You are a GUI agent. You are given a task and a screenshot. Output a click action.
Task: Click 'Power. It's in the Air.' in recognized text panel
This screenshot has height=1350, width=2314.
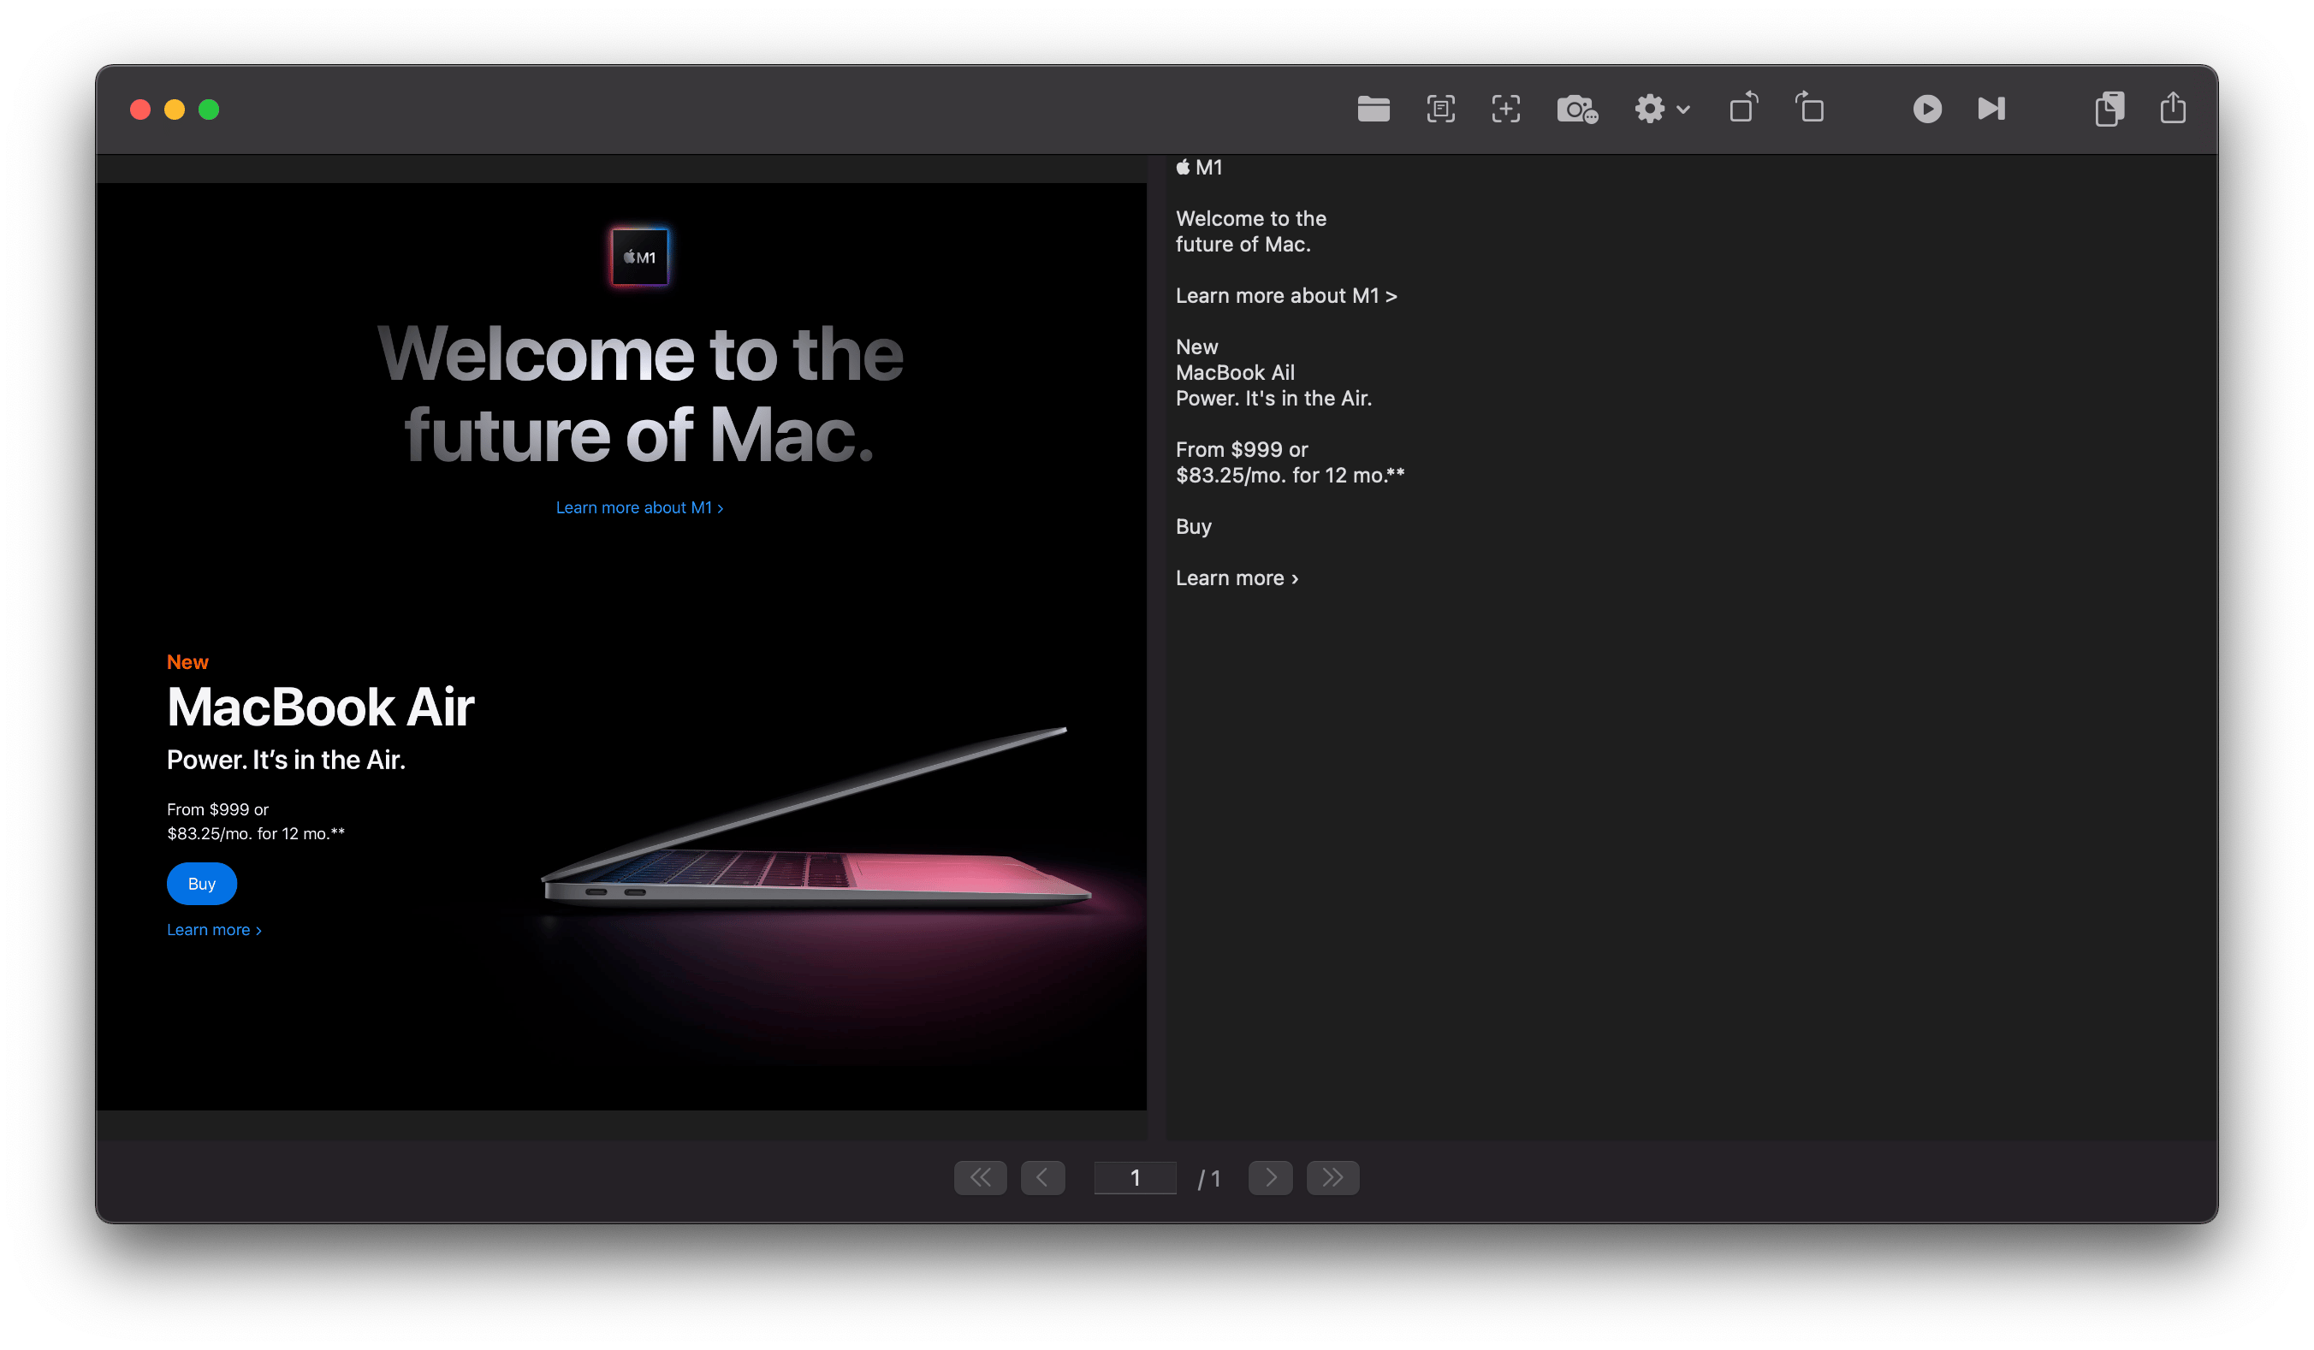(1273, 399)
